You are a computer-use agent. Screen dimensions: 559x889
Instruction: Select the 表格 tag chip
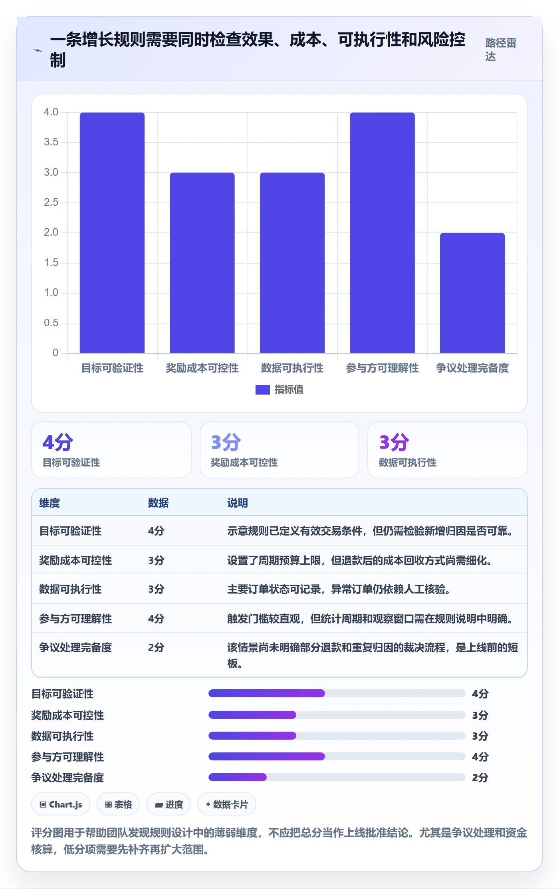pyautogui.click(x=118, y=804)
